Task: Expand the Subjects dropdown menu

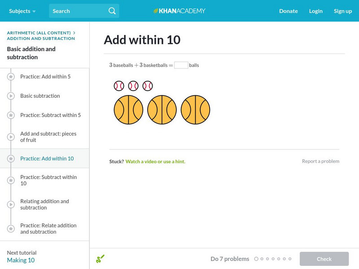Action: tap(22, 11)
